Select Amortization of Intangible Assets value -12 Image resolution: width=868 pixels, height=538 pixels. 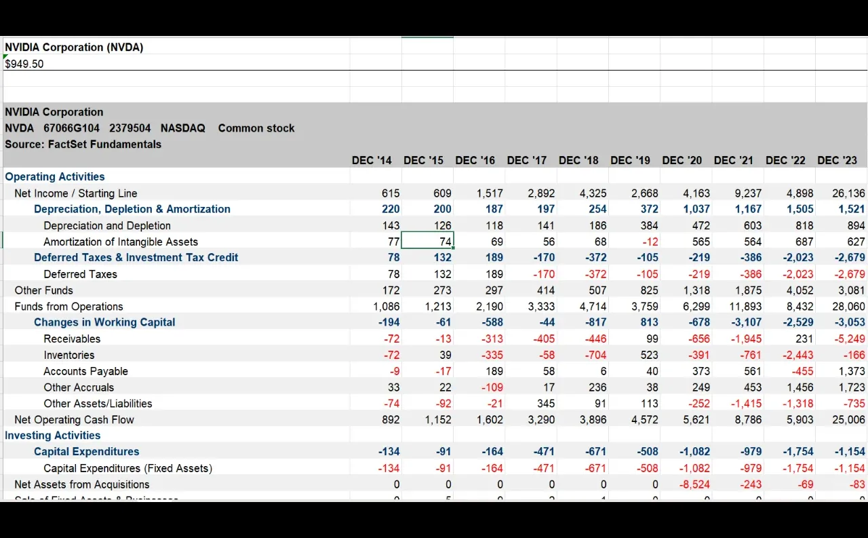[650, 242]
